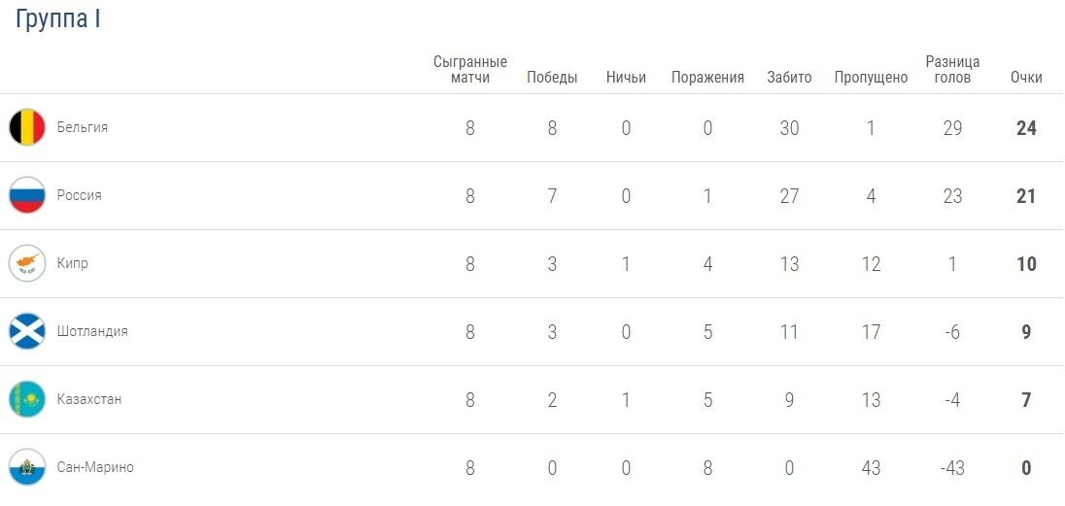Click San Marino's -43 goal difference

coord(952,467)
